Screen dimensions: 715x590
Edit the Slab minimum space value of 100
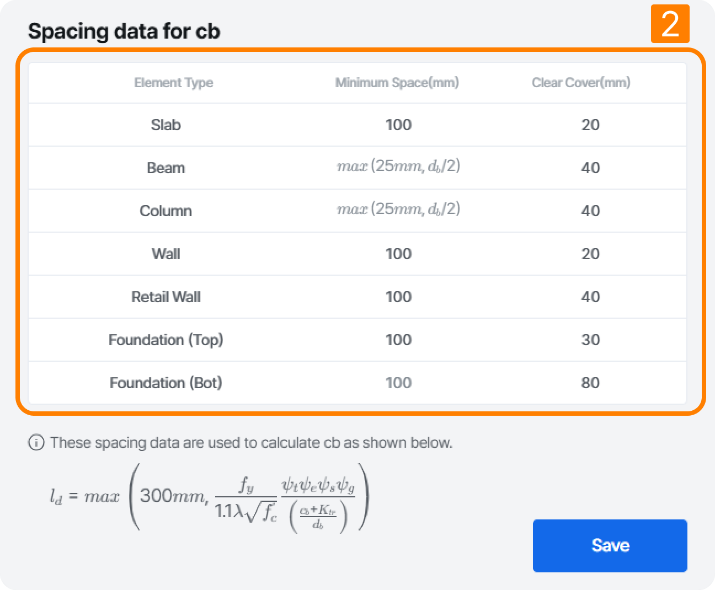[398, 125]
